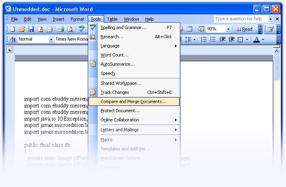Select Templates and Add-Ins menu item

pos(134,149)
